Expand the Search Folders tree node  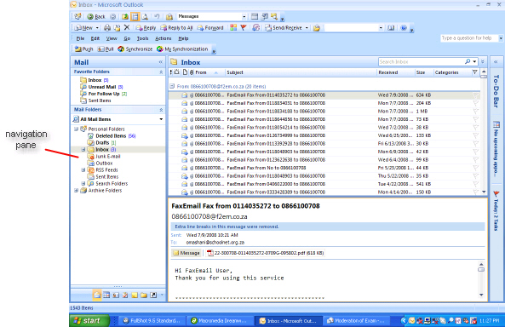pyautogui.click(x=83, y=183)
